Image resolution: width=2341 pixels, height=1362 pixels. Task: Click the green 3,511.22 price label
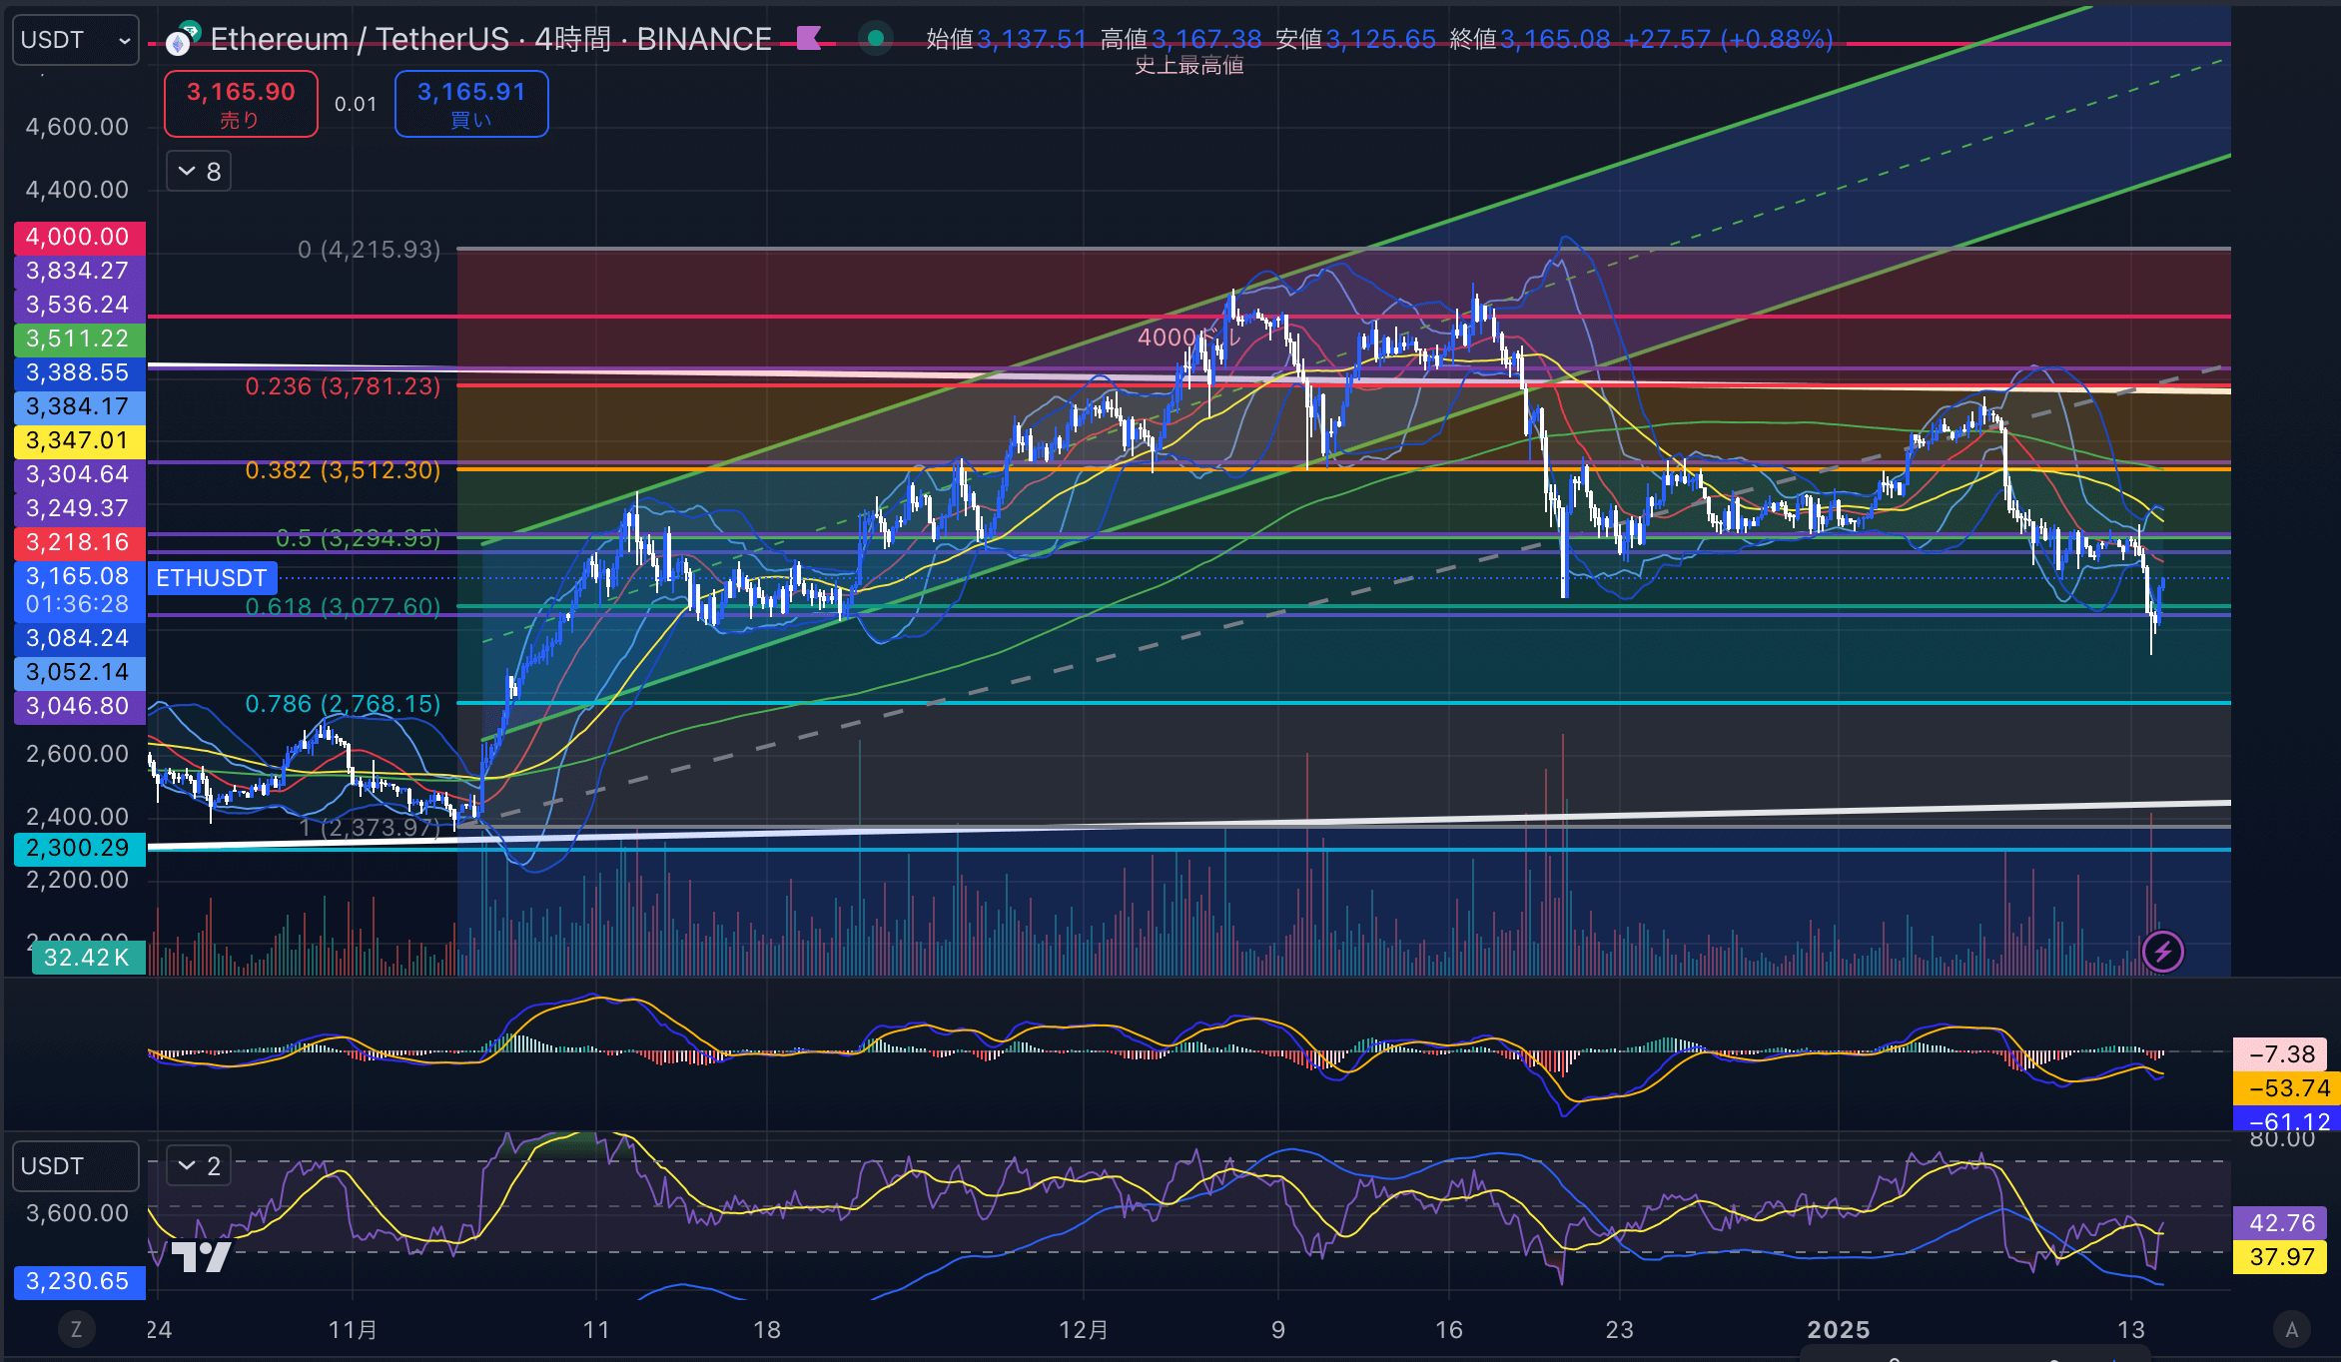(79, 340)
